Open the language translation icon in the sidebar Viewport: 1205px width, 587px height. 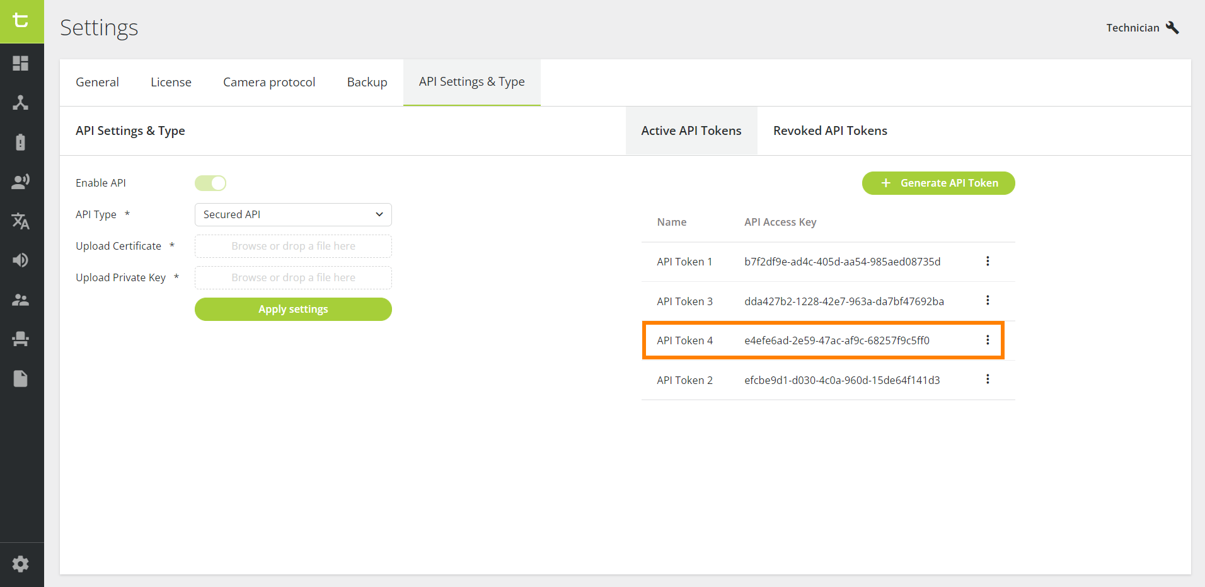click(x=21, y=221)
